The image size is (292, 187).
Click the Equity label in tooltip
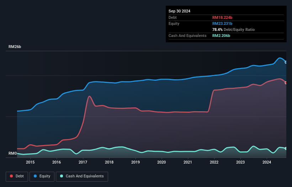click(x=174, y=23)
